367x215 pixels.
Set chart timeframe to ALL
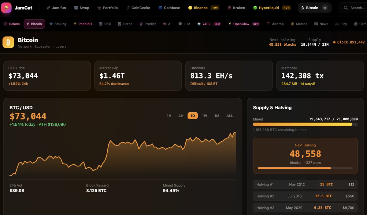pos(230,116)
